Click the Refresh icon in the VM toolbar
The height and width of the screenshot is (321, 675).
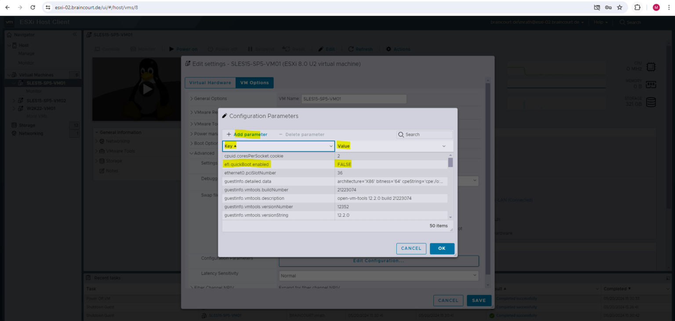[360, 49]
